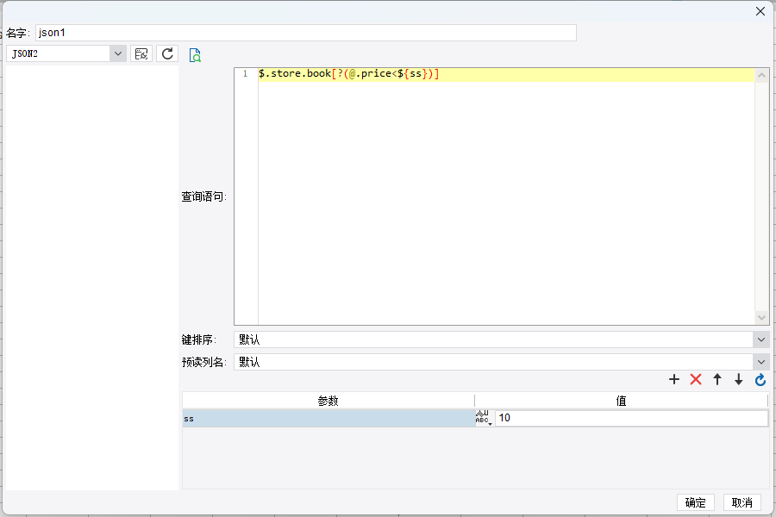Screen dimensions: 776x517
Task: Click the editor scrollbar down arrow
Action: point(761,318)
